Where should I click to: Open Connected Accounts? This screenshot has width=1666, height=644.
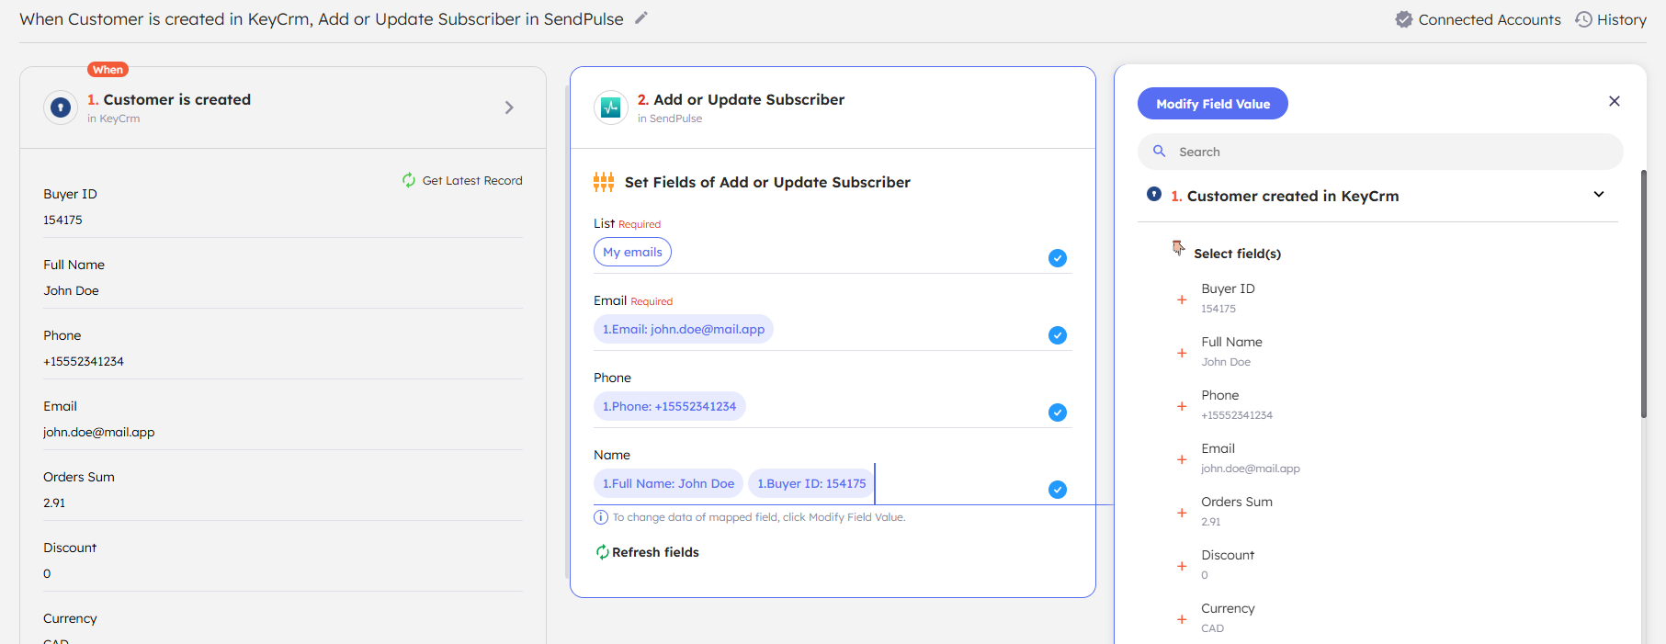tap(1478, 19)
